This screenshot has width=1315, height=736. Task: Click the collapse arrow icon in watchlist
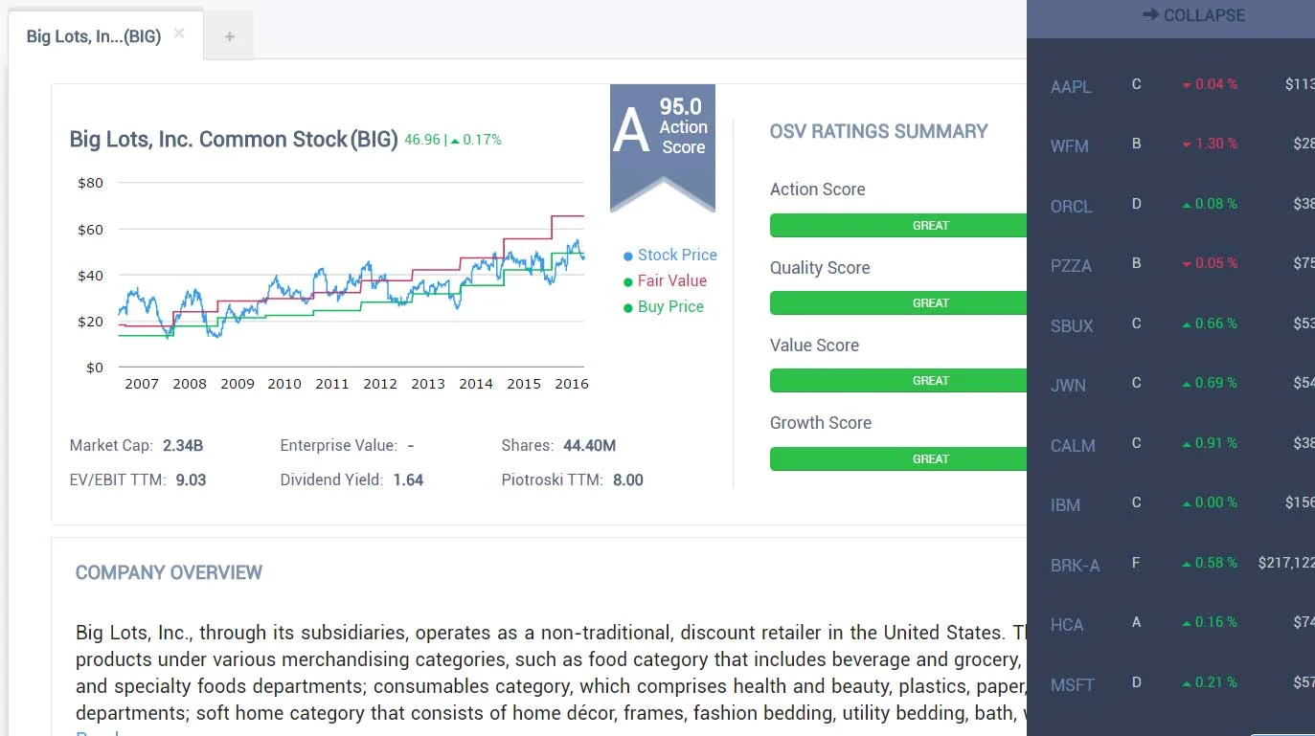click(x=1150, y=15)
